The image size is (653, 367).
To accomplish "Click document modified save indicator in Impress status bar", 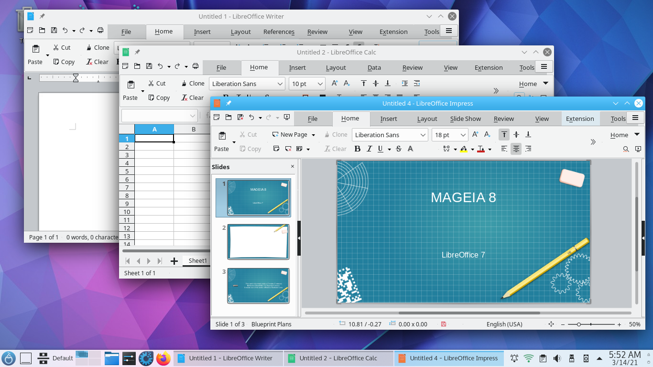I will tap(444, 324).
